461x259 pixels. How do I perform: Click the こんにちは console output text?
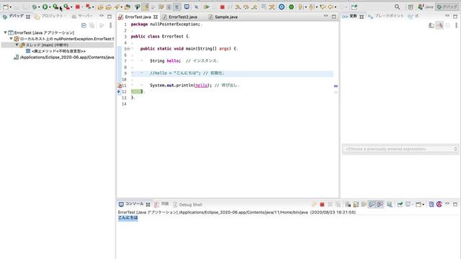pyautogui.click(x=128, y=218)
